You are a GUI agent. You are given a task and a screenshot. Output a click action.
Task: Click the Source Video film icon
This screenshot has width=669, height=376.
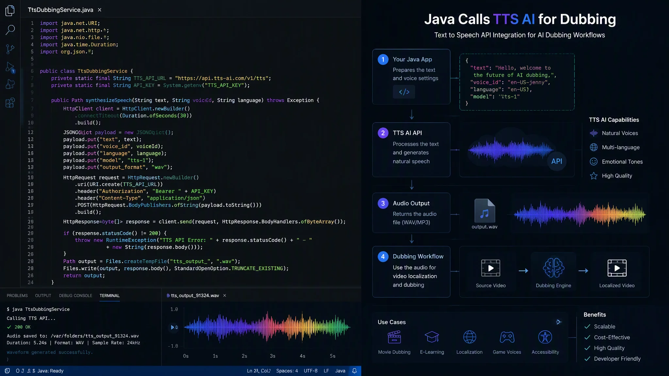[491, 268]
